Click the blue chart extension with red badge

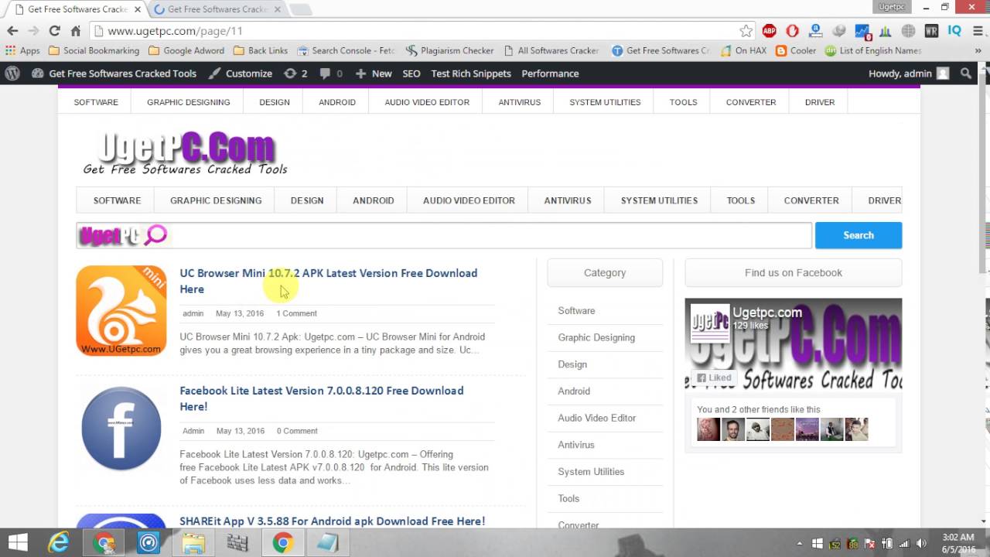click(862, 31)
